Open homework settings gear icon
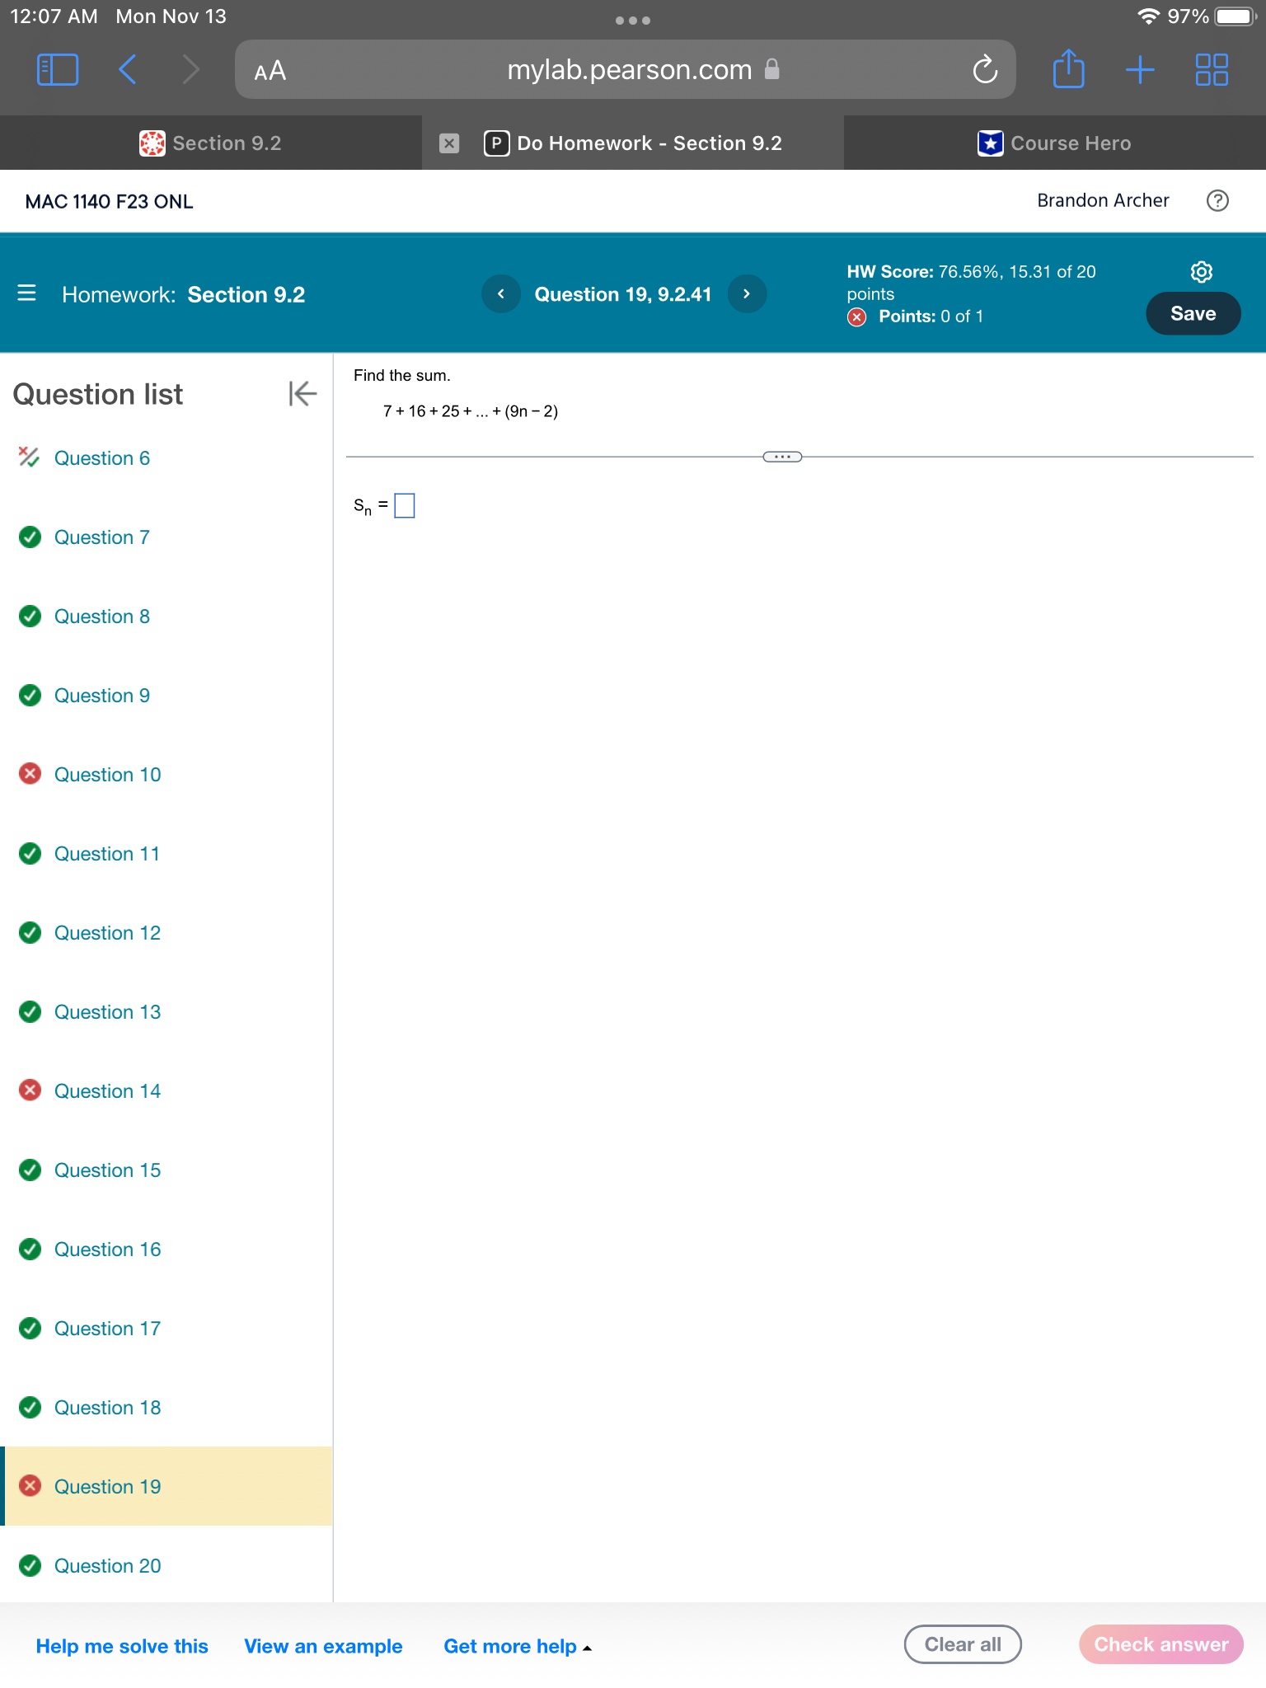Screen dimensions: 1266x1688 tap(1202, 272)
